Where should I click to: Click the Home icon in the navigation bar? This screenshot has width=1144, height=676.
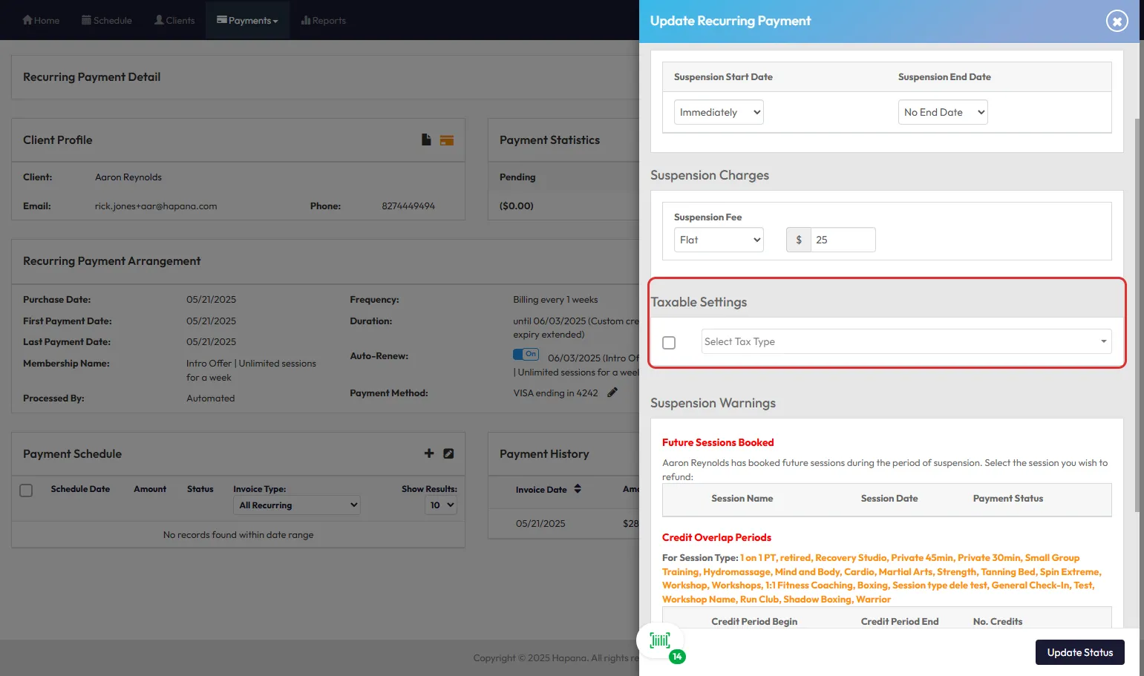click(28, 20)
